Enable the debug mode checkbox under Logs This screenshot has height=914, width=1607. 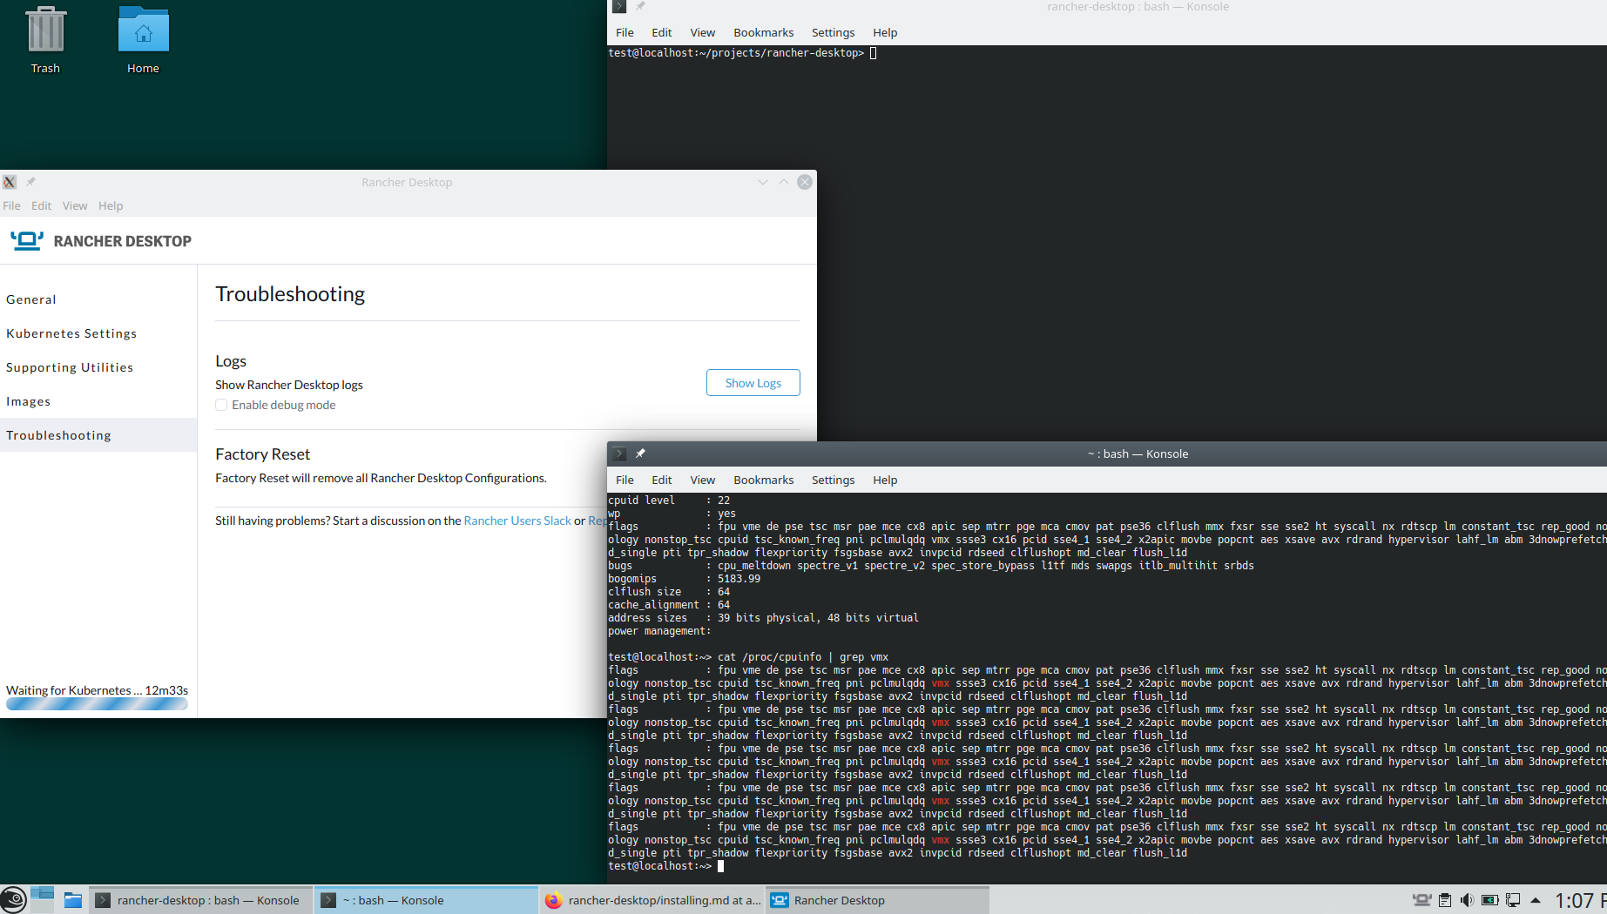(x=221, y=405)
